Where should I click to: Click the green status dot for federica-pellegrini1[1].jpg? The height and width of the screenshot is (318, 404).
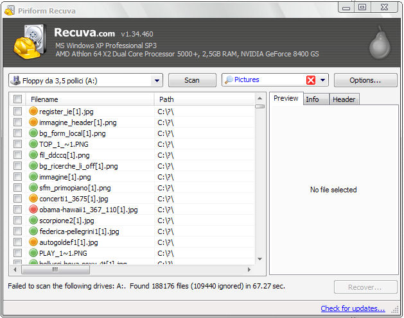click(33, 231)
